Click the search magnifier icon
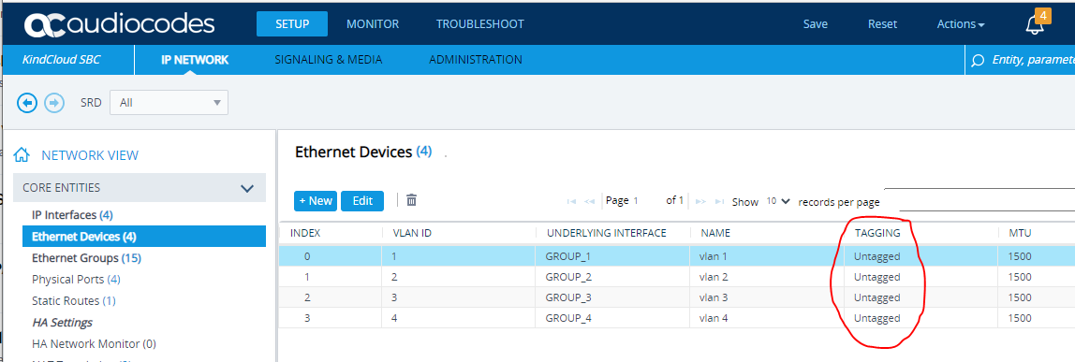Viewport: 1075px width, 362px height. point(978,61)
